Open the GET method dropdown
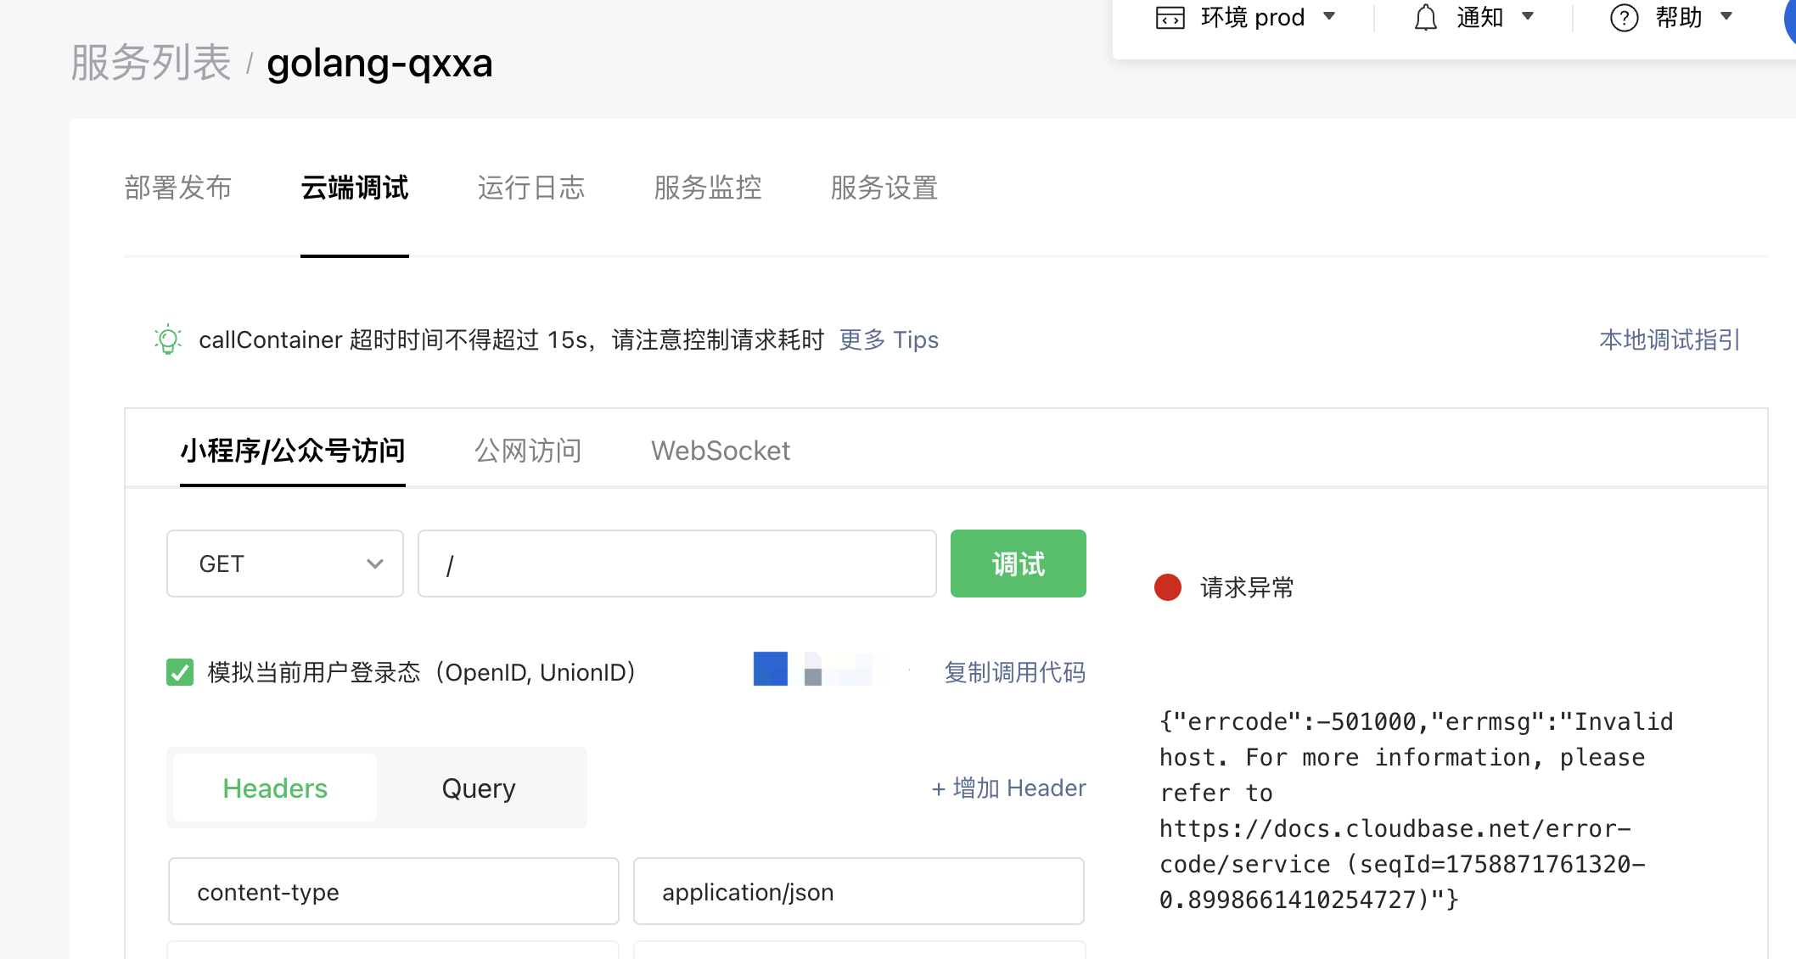Image resolution: width=1796 pixels, height=959 pixels. click(x=285, y=564)
